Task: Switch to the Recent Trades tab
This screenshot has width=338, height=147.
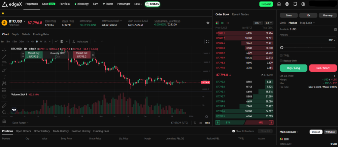Action: pyautogui.click(x=240, y=15)
